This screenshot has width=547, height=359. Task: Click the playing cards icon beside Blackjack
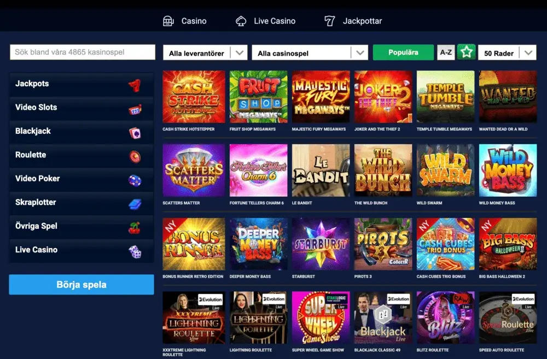click(135, 133)
